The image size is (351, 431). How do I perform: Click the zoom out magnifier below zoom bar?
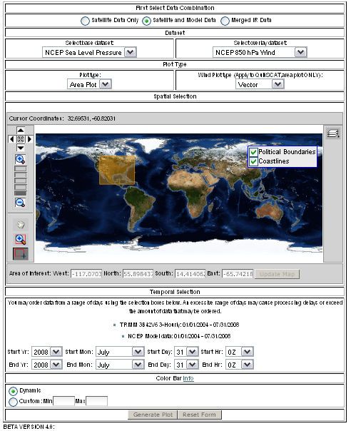[x=20, y=203]
